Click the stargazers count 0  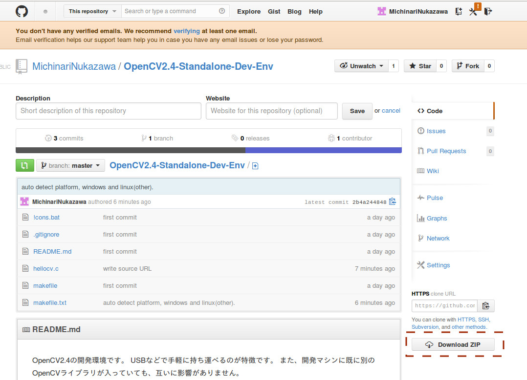[x=441, y=66]
